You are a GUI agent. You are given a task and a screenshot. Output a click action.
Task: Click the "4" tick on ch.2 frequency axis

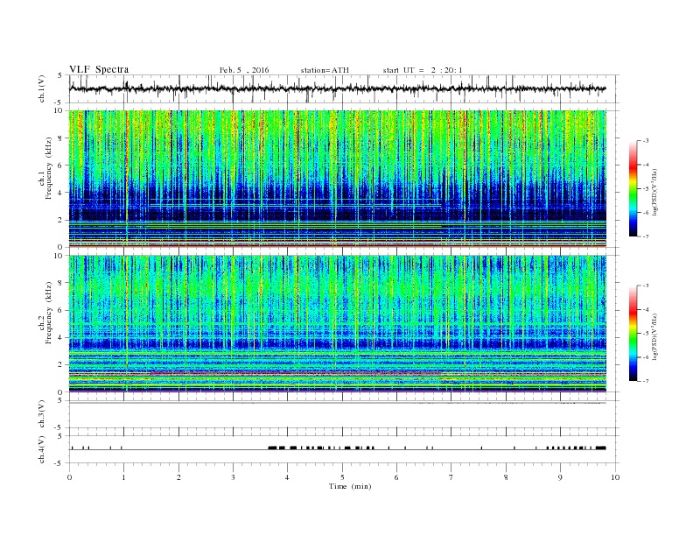pos(61,338)
